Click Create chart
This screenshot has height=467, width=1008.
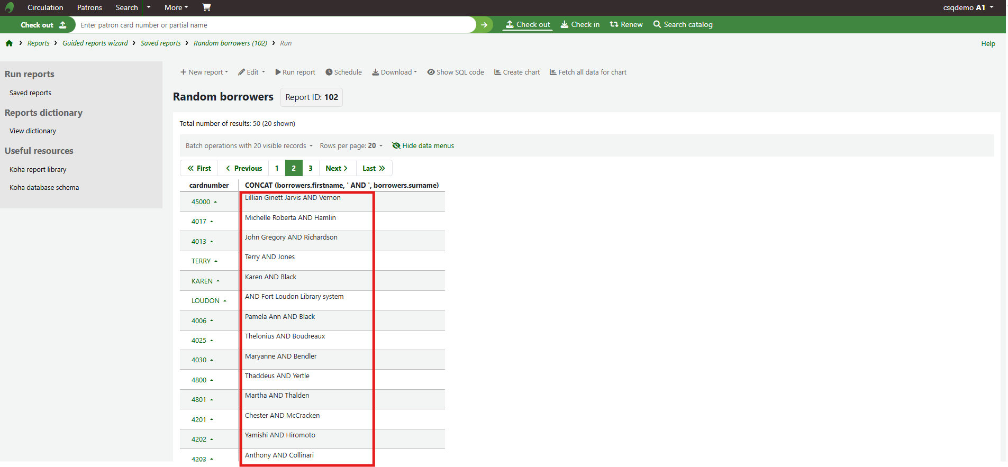517,72
